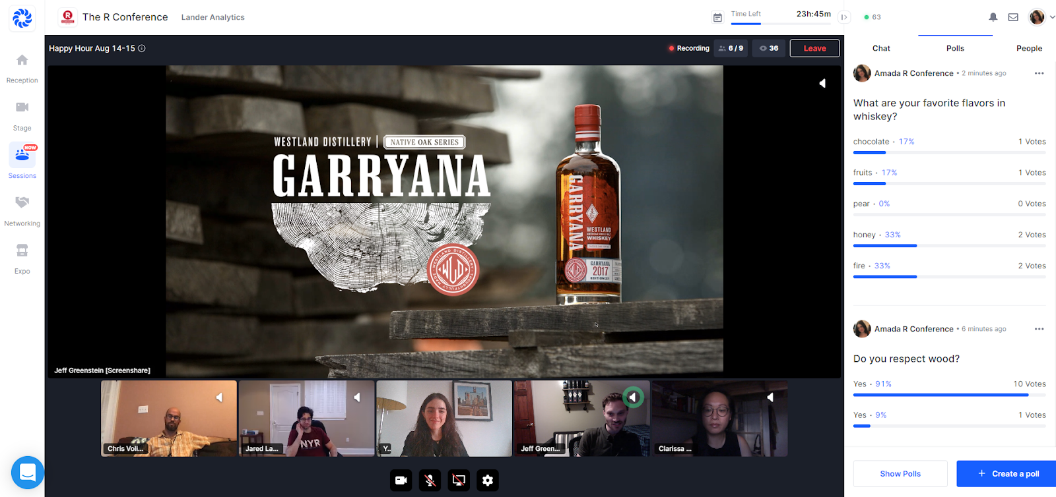Toggle the microphone mute
Viewport: 1056px width, 497px height.
pyautogui.click(x=430, y=481)
